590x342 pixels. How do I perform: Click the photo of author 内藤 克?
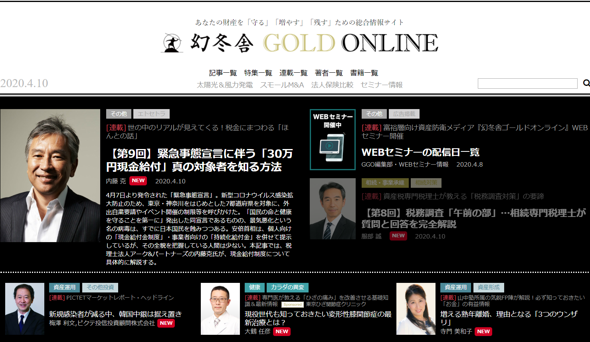[x=50, y=176]
